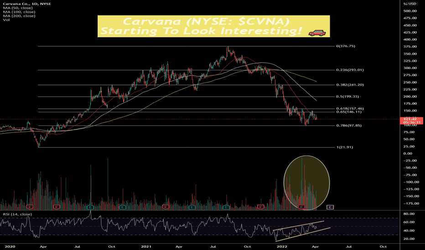Open the November 2020 earnings marker
This screenshot has width=425, height=250.
[123, 207]
